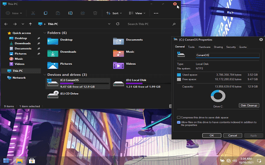This screenshot has height=165, width=265.
Task: Click the search magnifier icon
Action: 174,24
